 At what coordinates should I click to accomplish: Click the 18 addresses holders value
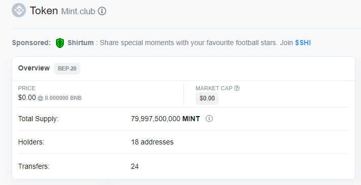pos(152,142)
